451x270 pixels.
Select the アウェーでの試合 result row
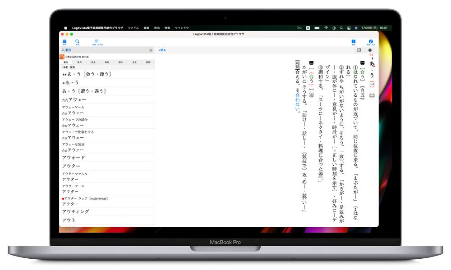pyautogui.click(x=107, y=122)
